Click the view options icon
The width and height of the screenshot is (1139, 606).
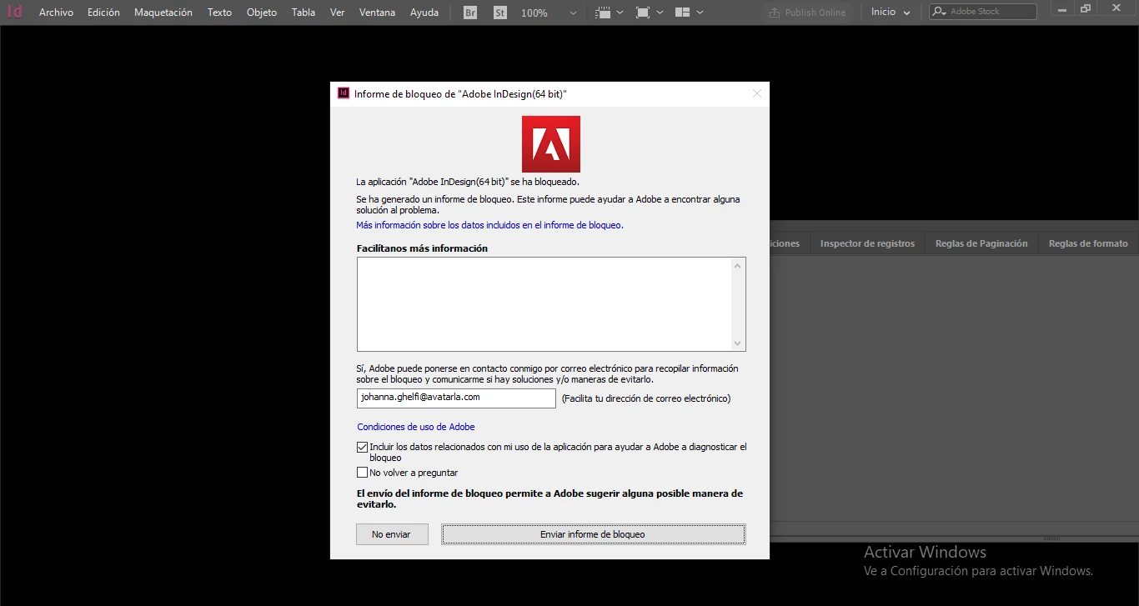click(x=605, y=13)
